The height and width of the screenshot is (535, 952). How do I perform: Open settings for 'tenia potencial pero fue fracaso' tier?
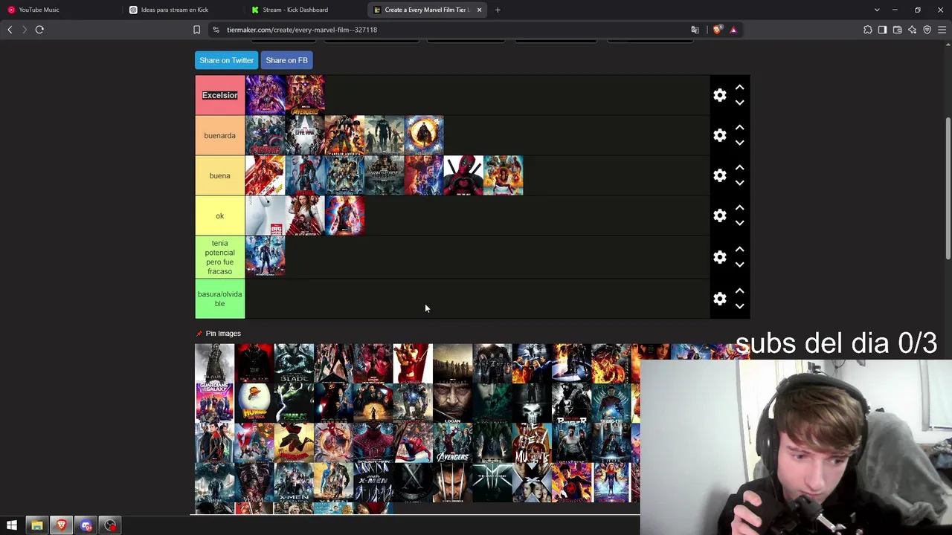[719, 257]
